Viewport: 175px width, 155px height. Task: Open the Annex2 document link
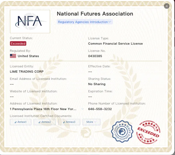45,122
